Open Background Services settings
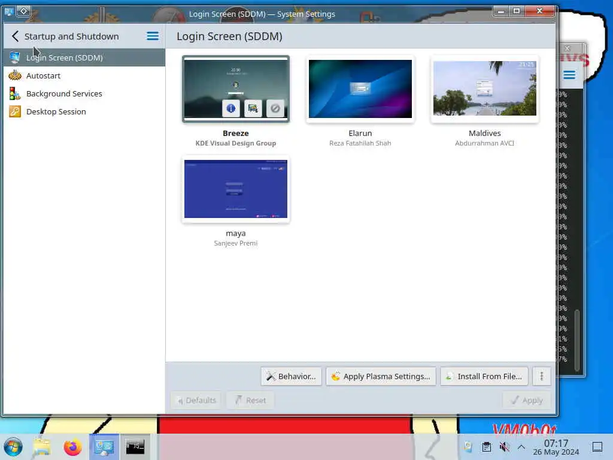The image size is (613, 460). (x=84, y=93)
